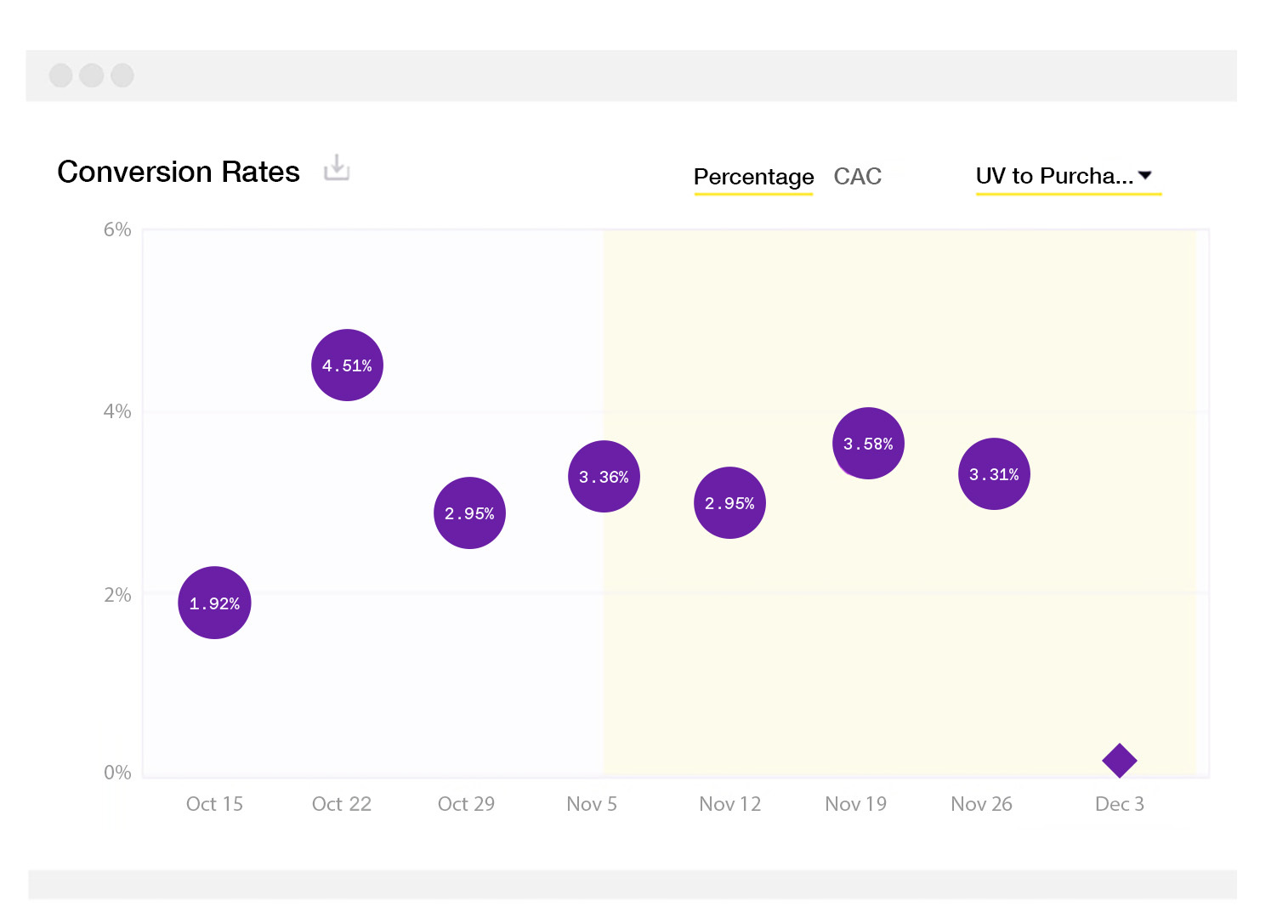The width and height of the screenshot is (1277, 923).
Task: Select the 3.58% data point
Action: [x=868, y=444]
